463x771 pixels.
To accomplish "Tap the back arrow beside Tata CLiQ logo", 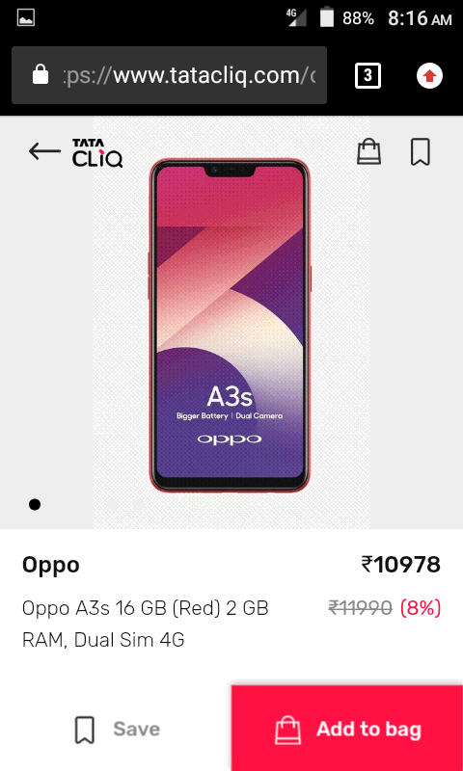I will [44, 151].
